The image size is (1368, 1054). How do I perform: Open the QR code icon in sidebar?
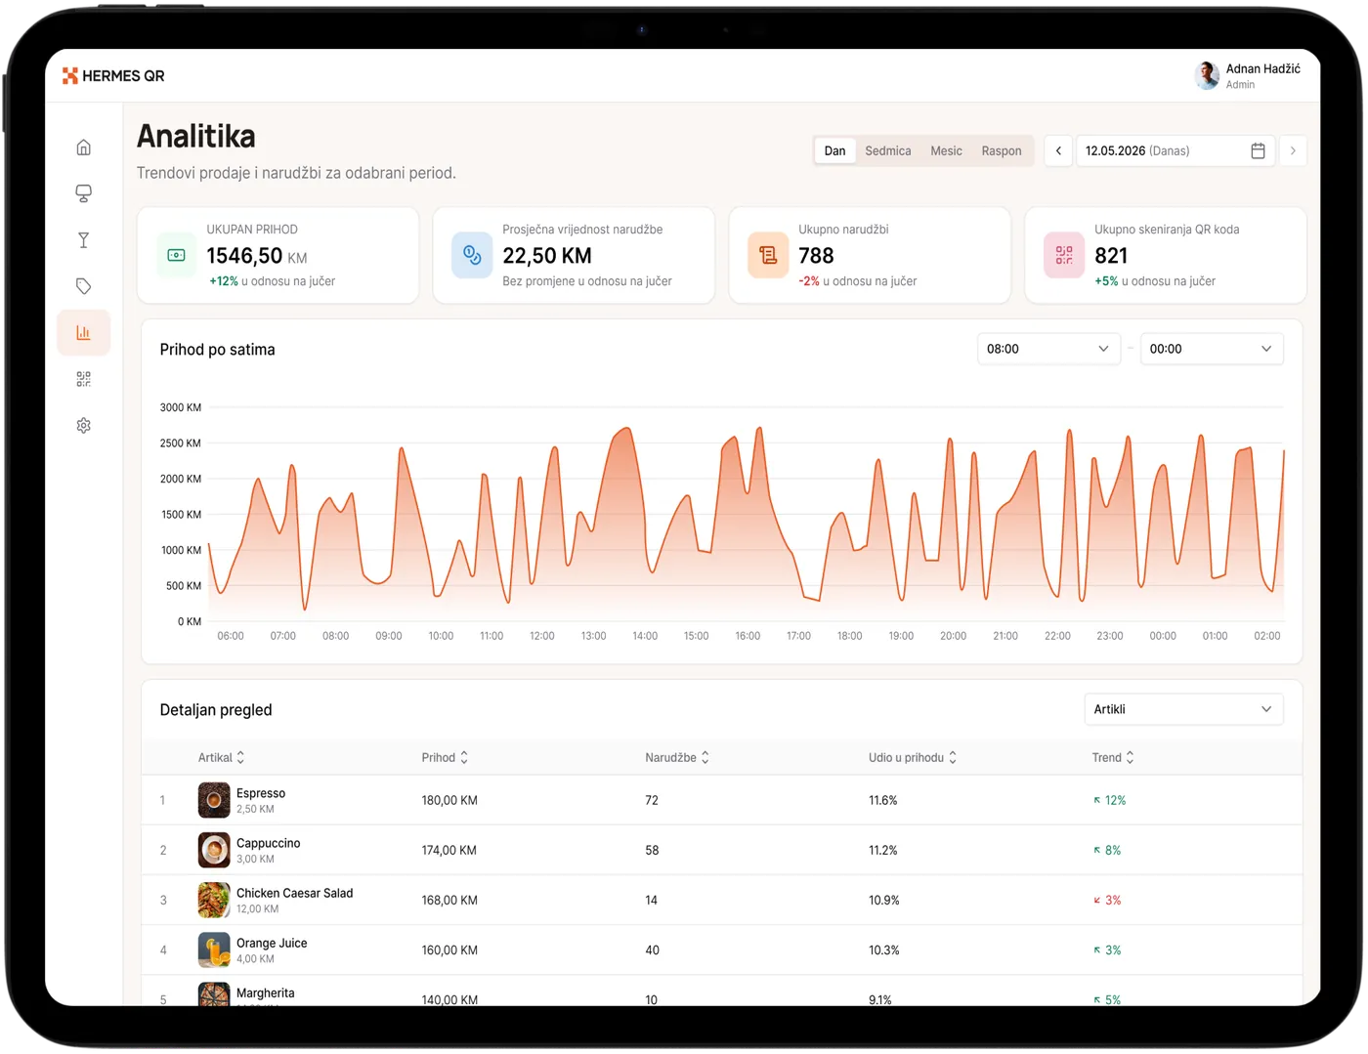pyautogui.click(x=84, y=379)
